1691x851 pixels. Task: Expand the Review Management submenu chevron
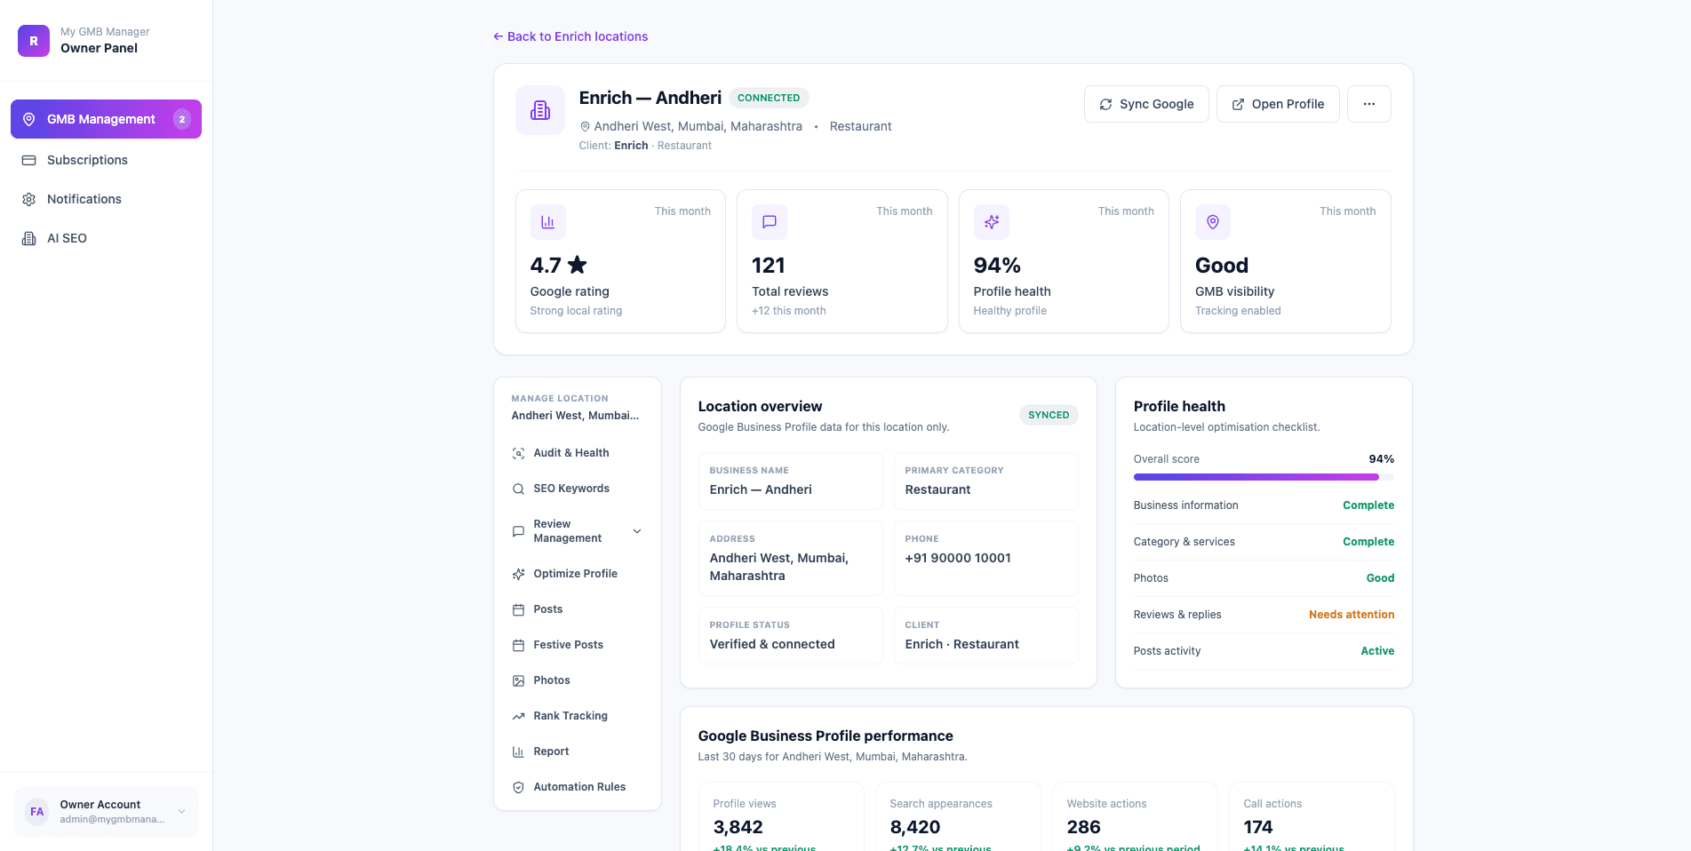637,531
